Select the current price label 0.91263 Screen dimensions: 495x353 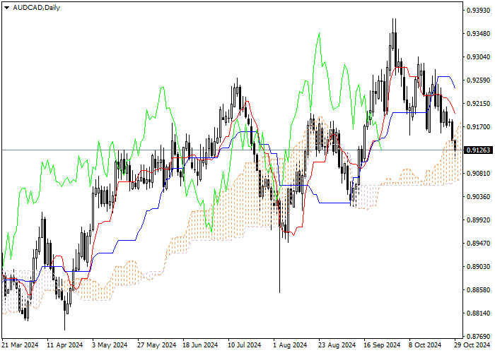479,150
